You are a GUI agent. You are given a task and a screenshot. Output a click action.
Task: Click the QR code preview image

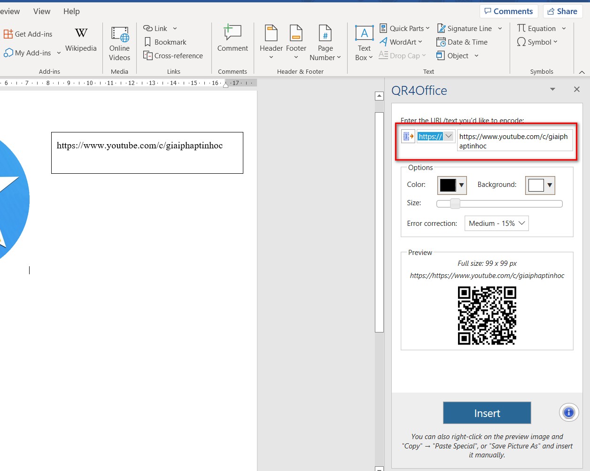(487, 316)
